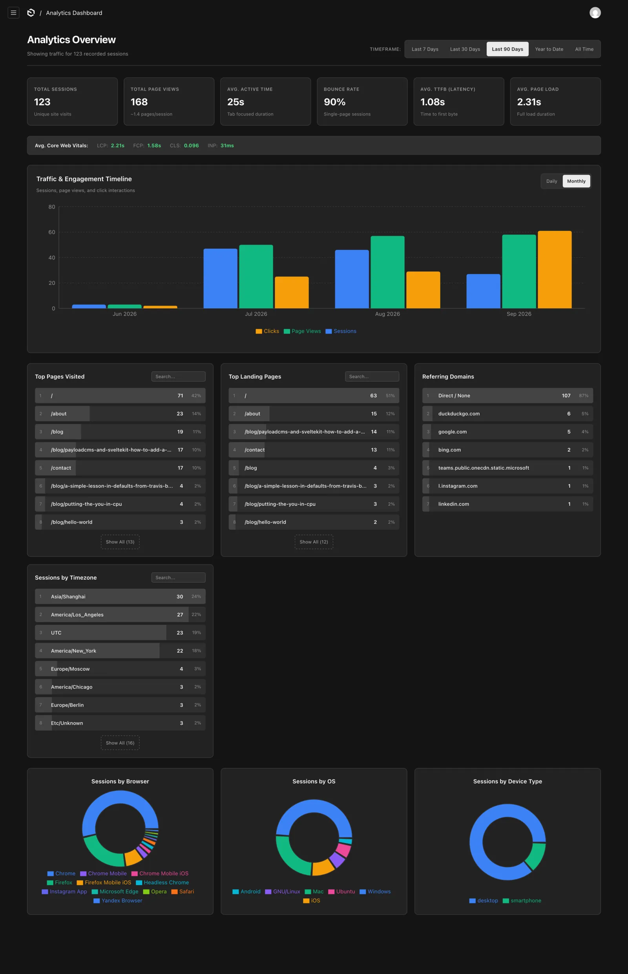
Task: Toggle Chrome Mobile iOS legend entry
Action: (x=160, y=873)
